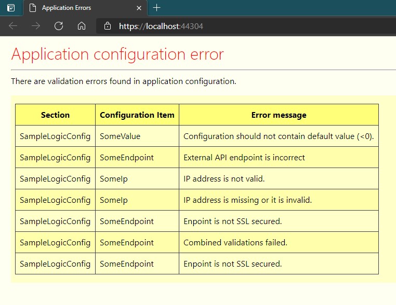Click the validation errors found sentence
The width and height of the screenshot is (396, 305).
(124, 81)
